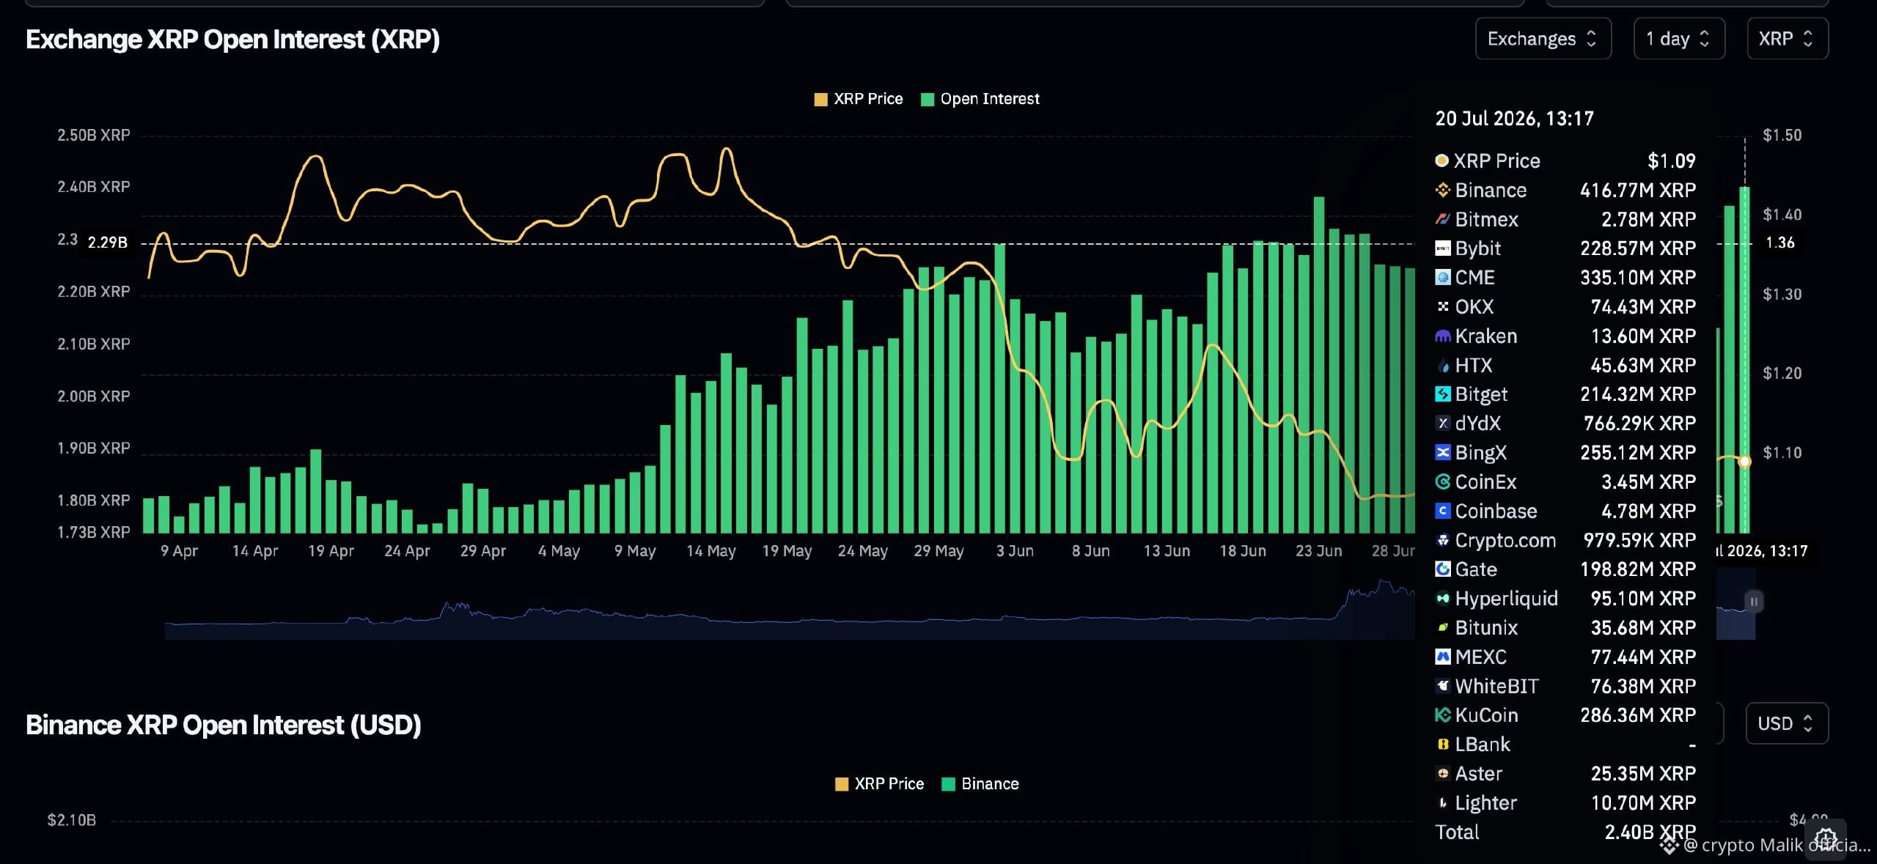Viewport: 1877px width, 864px height.
Task: Open the 1 day interval dropdown
Action: [1679, 39]
